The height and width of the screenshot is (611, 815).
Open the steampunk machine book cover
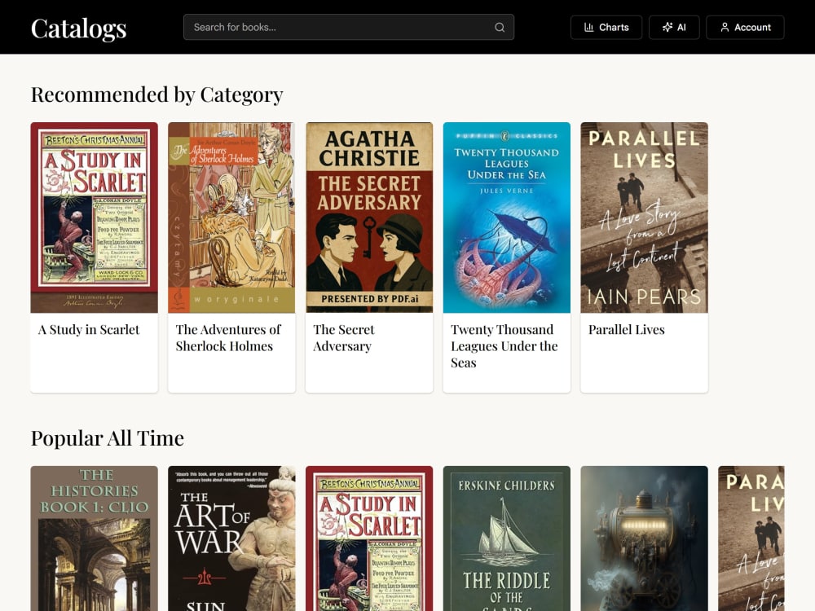[644, 538]
